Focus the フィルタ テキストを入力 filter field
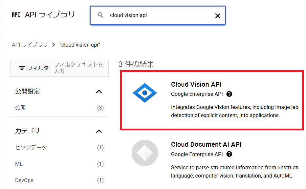 click(x=79, y=68)
